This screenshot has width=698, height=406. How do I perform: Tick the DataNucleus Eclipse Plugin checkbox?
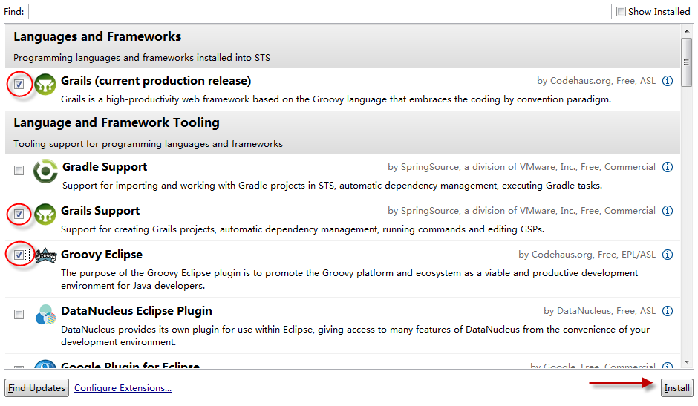point(19,315)
